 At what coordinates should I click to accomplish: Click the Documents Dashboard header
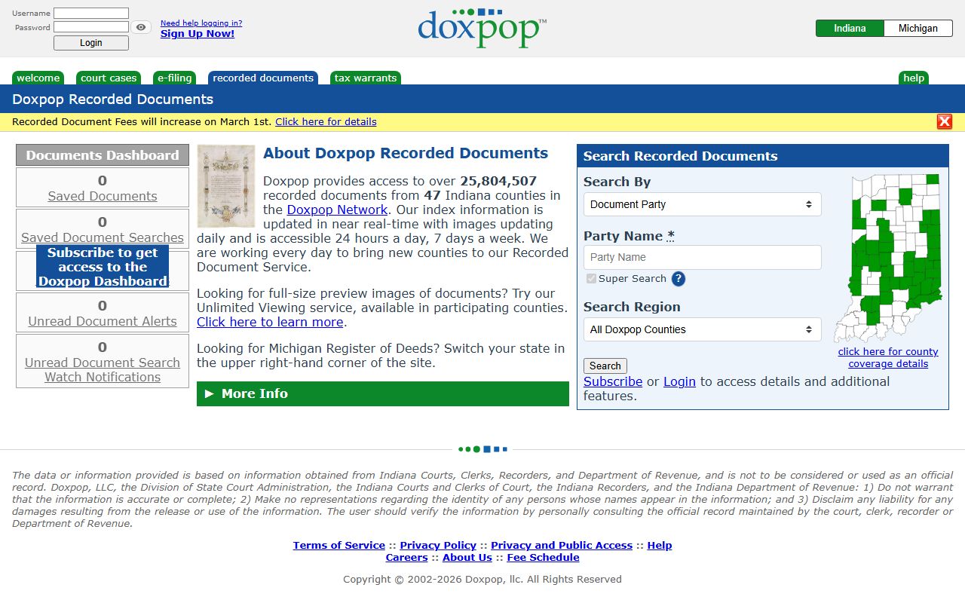[x=103, y=155]
